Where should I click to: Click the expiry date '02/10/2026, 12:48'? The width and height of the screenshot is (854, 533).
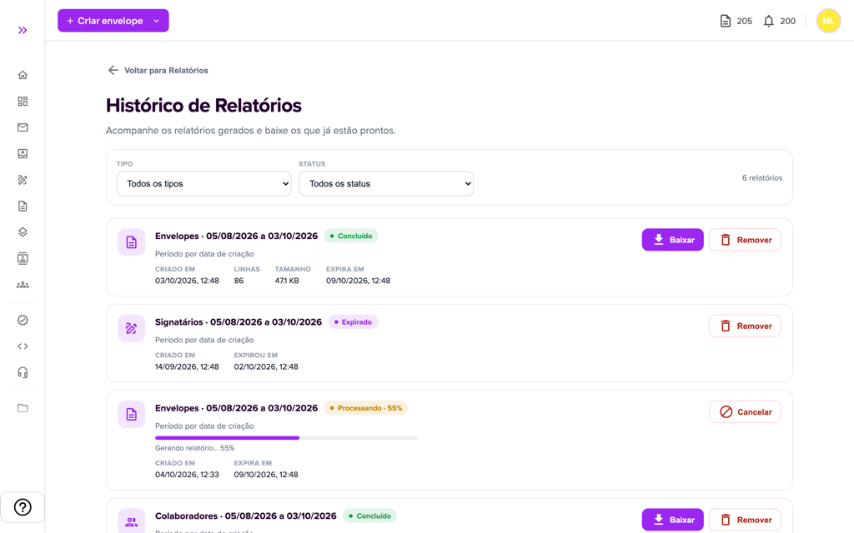(x=266, y=366)
